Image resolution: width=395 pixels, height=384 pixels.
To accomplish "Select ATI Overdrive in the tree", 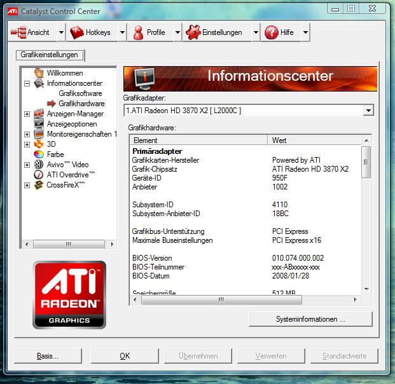I will [x=71, y=175].
